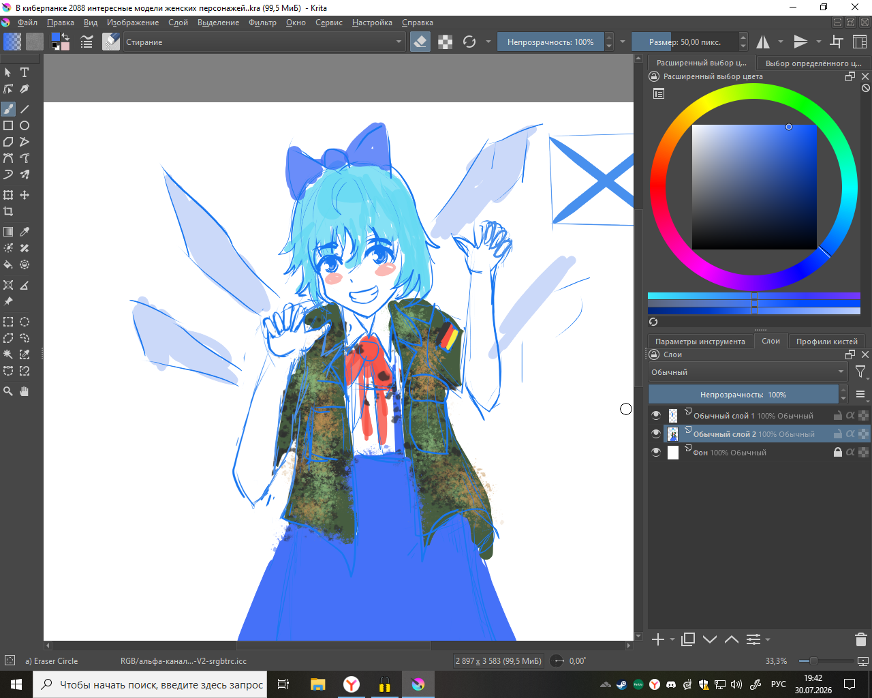The height and width of the screenshot is (698, 872).
Task: Toggle eraser mode button
Action: 420,42
